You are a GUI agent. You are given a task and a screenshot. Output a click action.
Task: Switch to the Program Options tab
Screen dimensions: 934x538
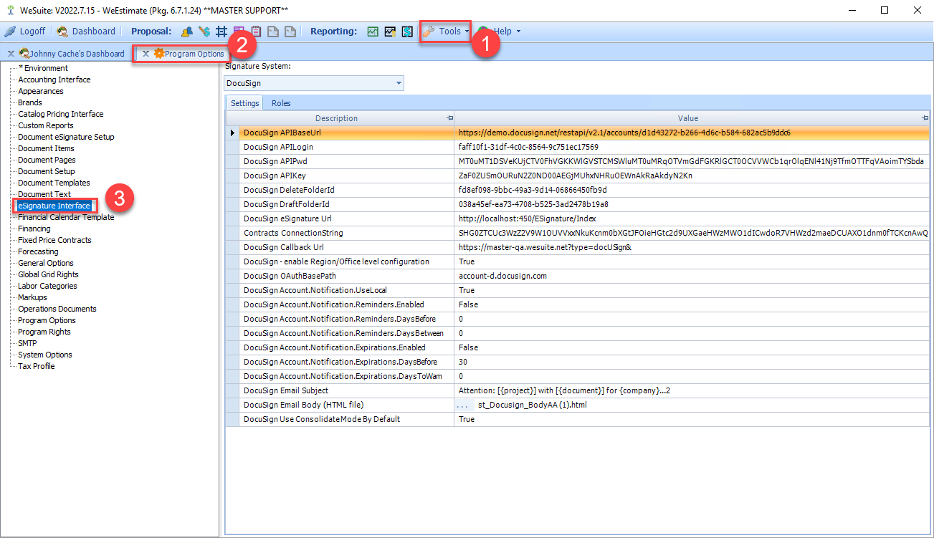tap(189, 54)
